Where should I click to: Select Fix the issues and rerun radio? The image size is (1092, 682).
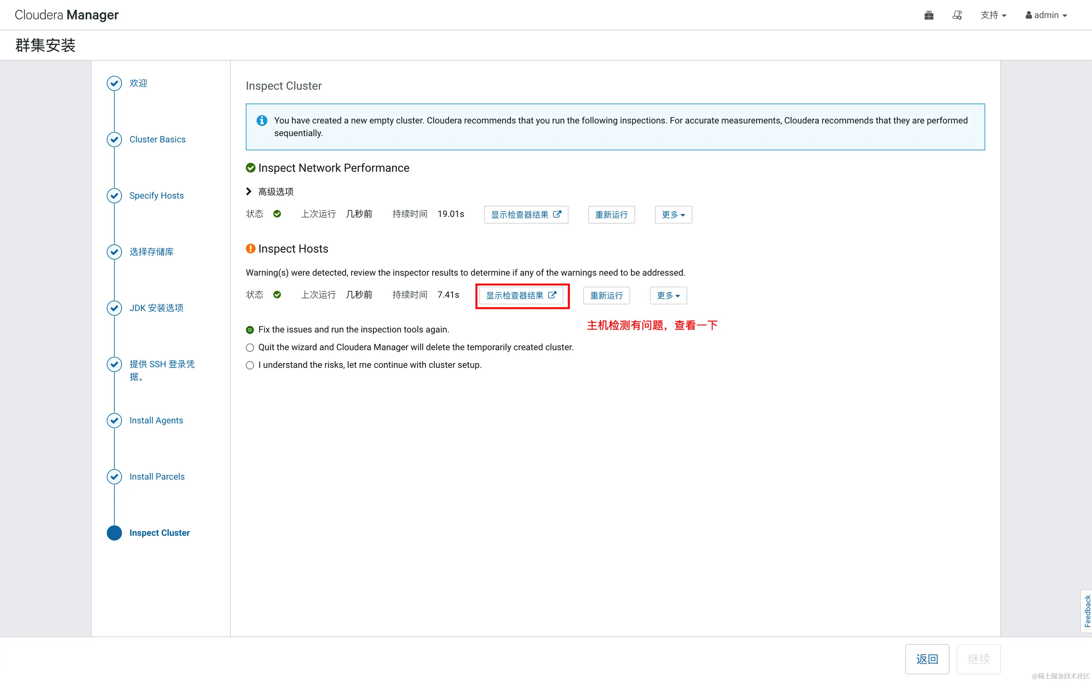click(x=250, y=330)
